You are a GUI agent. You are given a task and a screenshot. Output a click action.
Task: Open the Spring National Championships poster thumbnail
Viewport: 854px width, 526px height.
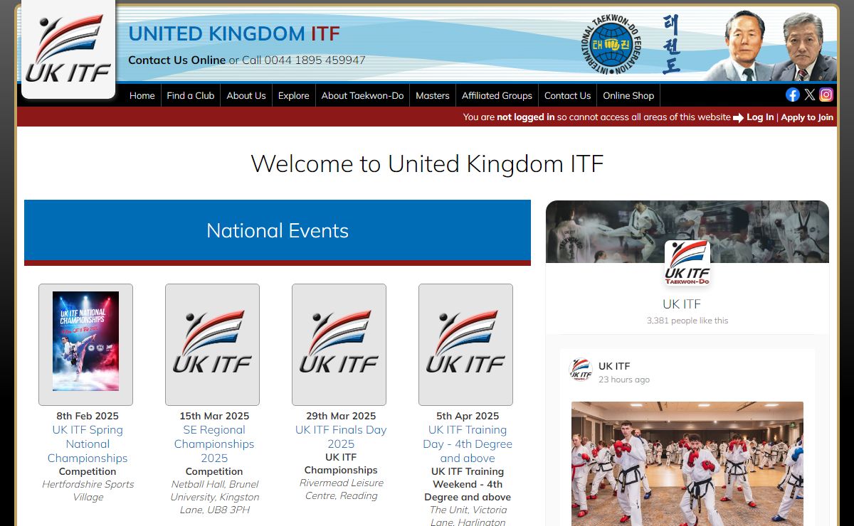pos(85,341)
